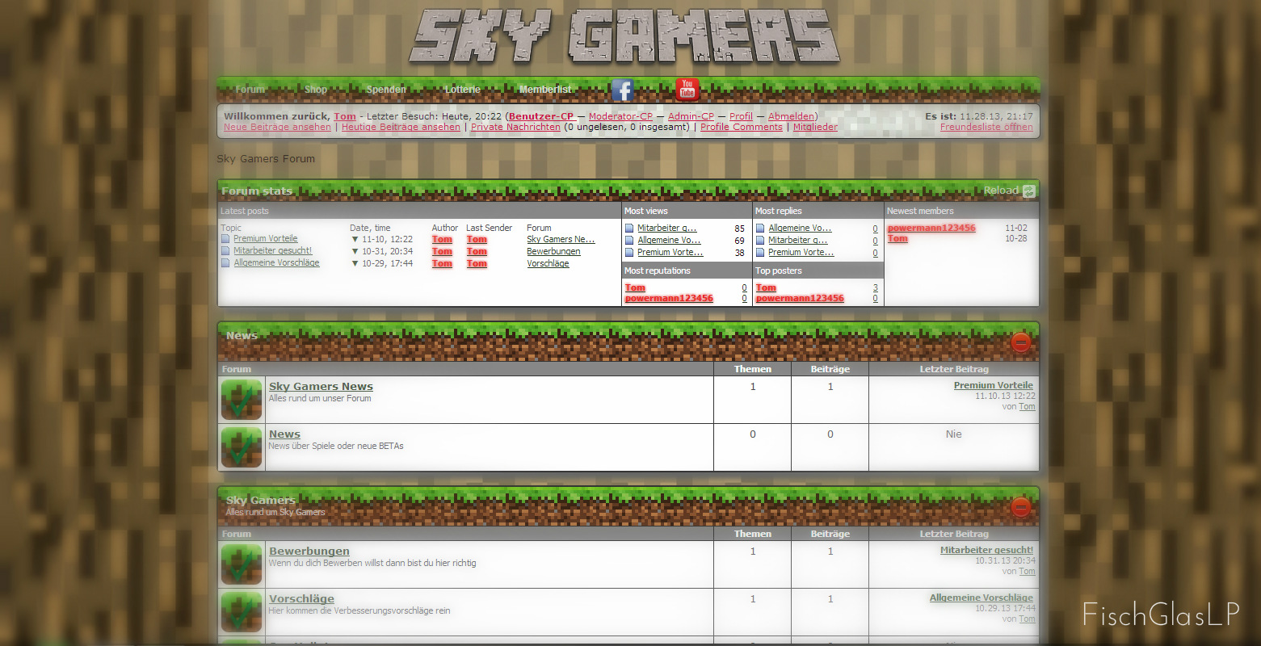Click Abmelden to log out

[792, 116]
